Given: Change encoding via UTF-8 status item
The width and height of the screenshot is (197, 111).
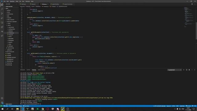Looking at the screenshot, I should click(174, 106).
